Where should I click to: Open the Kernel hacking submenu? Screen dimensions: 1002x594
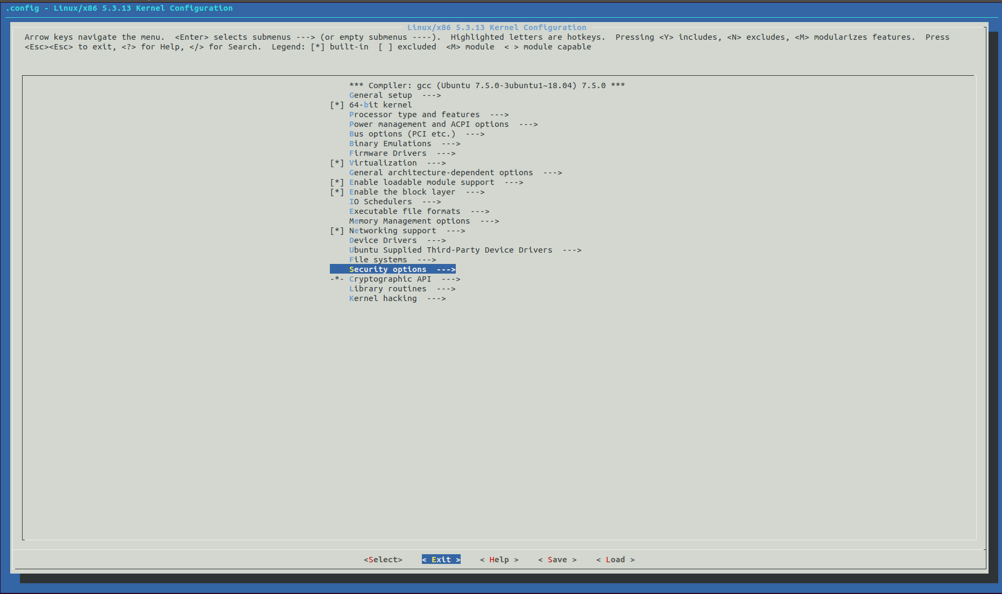pos(383,298)
